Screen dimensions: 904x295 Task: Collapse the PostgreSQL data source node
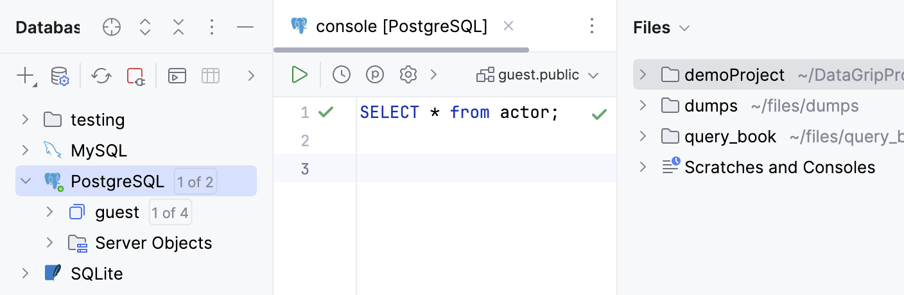(x=26, y=181)
